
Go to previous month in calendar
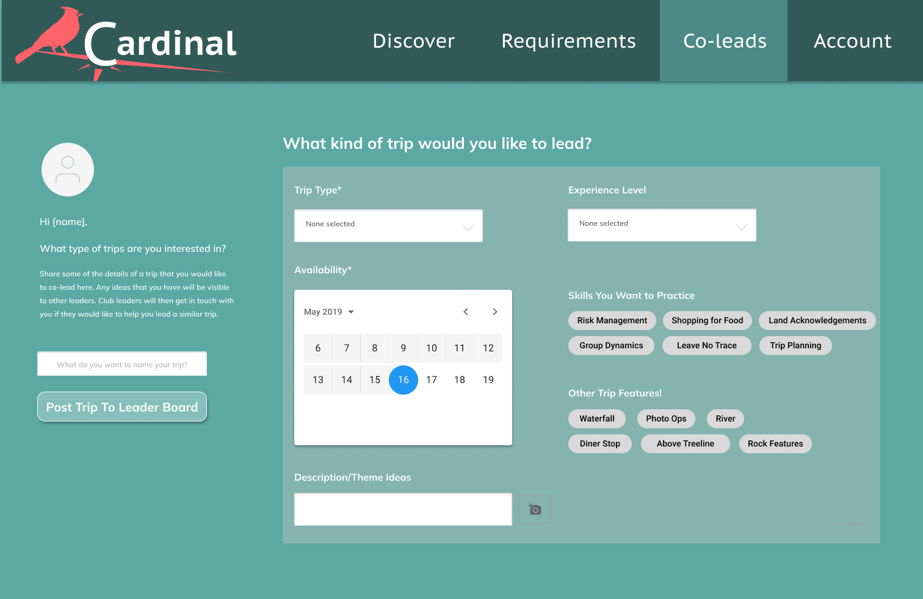(x=466, y=312)
